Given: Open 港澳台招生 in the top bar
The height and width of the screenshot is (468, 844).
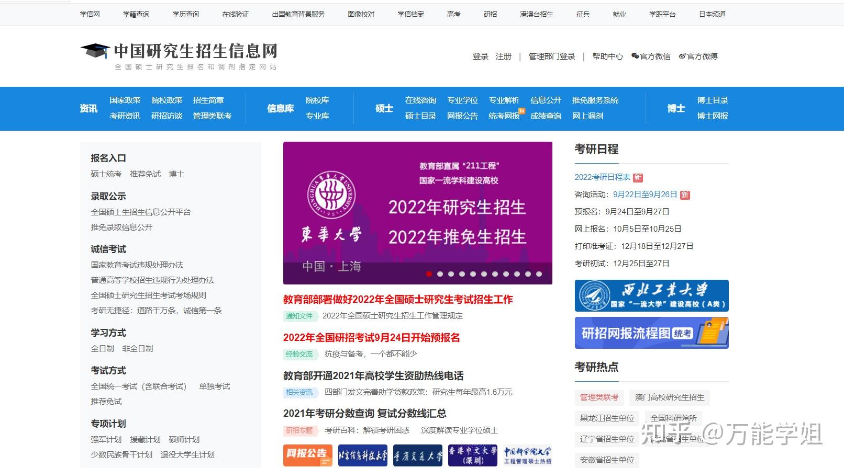Looking at the screenshot, I should (x=537, y=14).
